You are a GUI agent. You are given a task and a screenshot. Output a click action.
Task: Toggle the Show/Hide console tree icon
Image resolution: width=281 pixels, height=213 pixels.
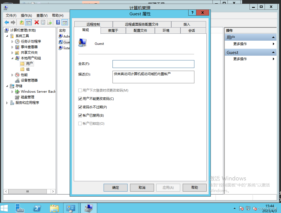tap(28, 22)
